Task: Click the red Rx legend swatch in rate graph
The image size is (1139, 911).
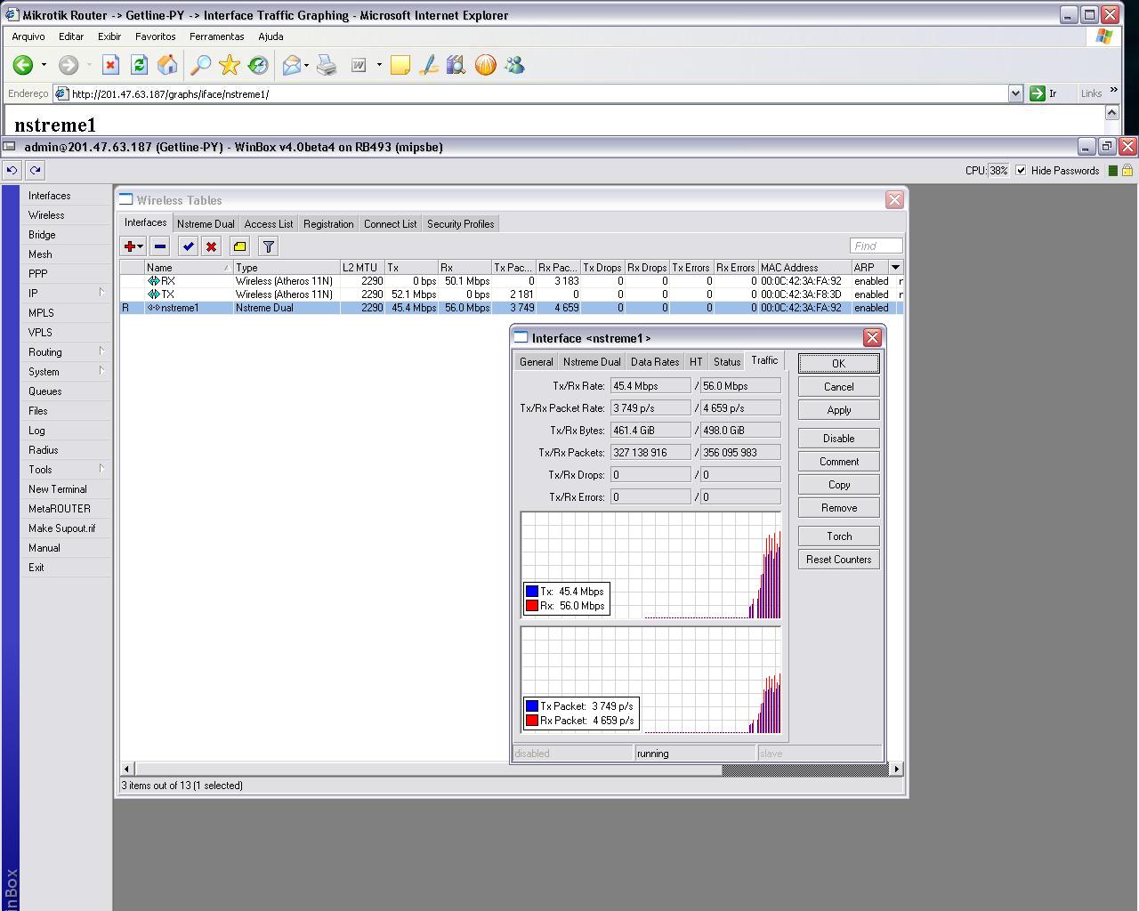Action: point(532,606)
